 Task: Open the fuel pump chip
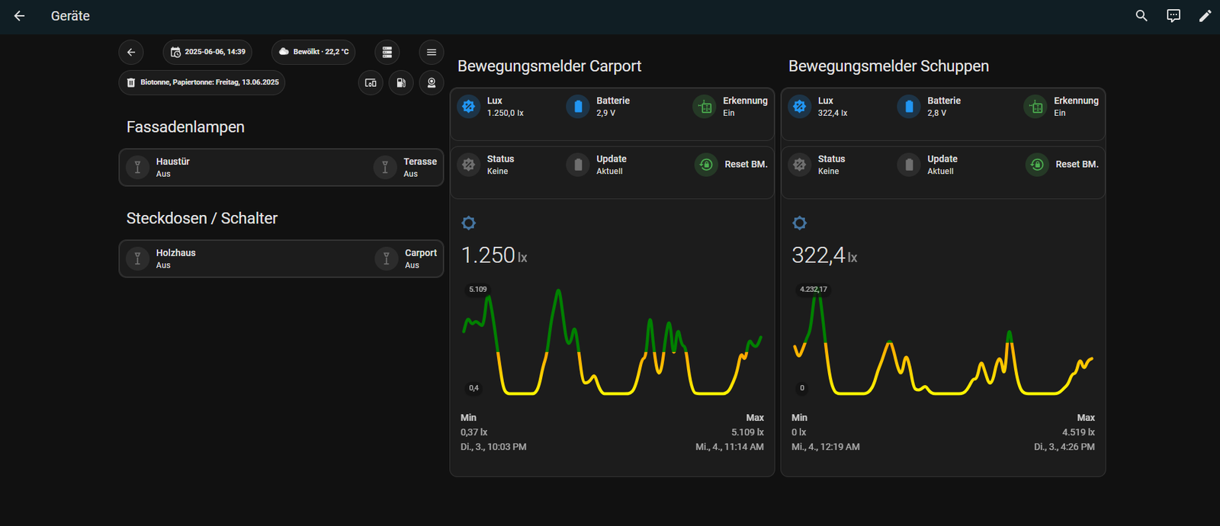(x=401, y=82)
